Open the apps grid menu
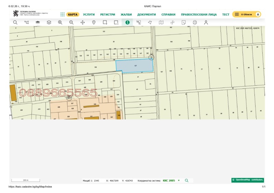The image size is (274, 193). (x=62, y=14)
